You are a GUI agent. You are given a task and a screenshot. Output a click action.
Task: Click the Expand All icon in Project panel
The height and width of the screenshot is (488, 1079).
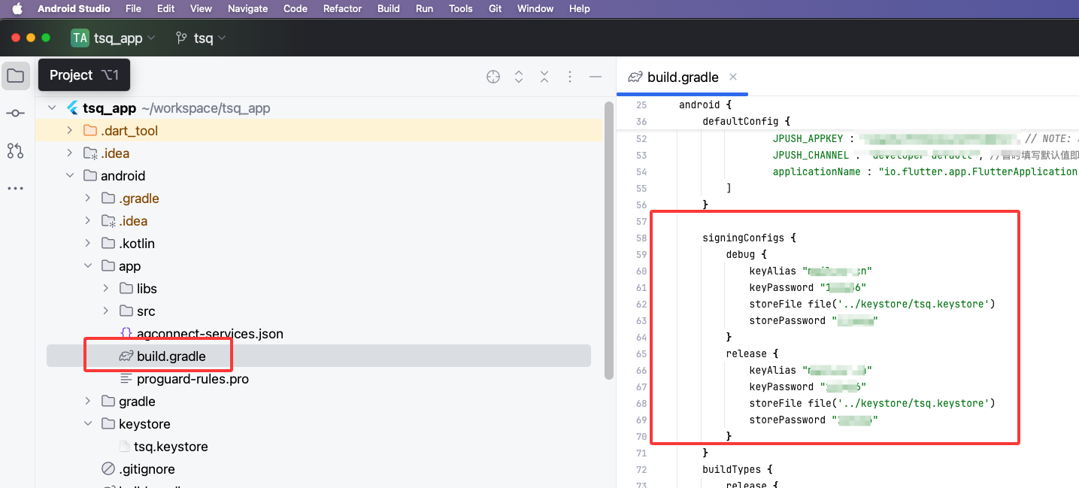519,77
